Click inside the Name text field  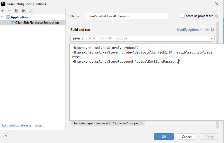pyautogui.click(x=126, y=16)
